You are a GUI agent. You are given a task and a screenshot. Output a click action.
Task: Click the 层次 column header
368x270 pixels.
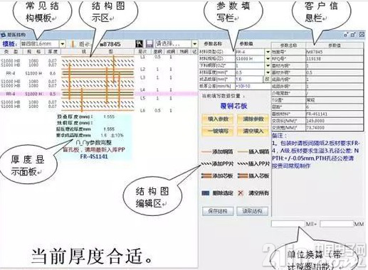coord(142,51)
